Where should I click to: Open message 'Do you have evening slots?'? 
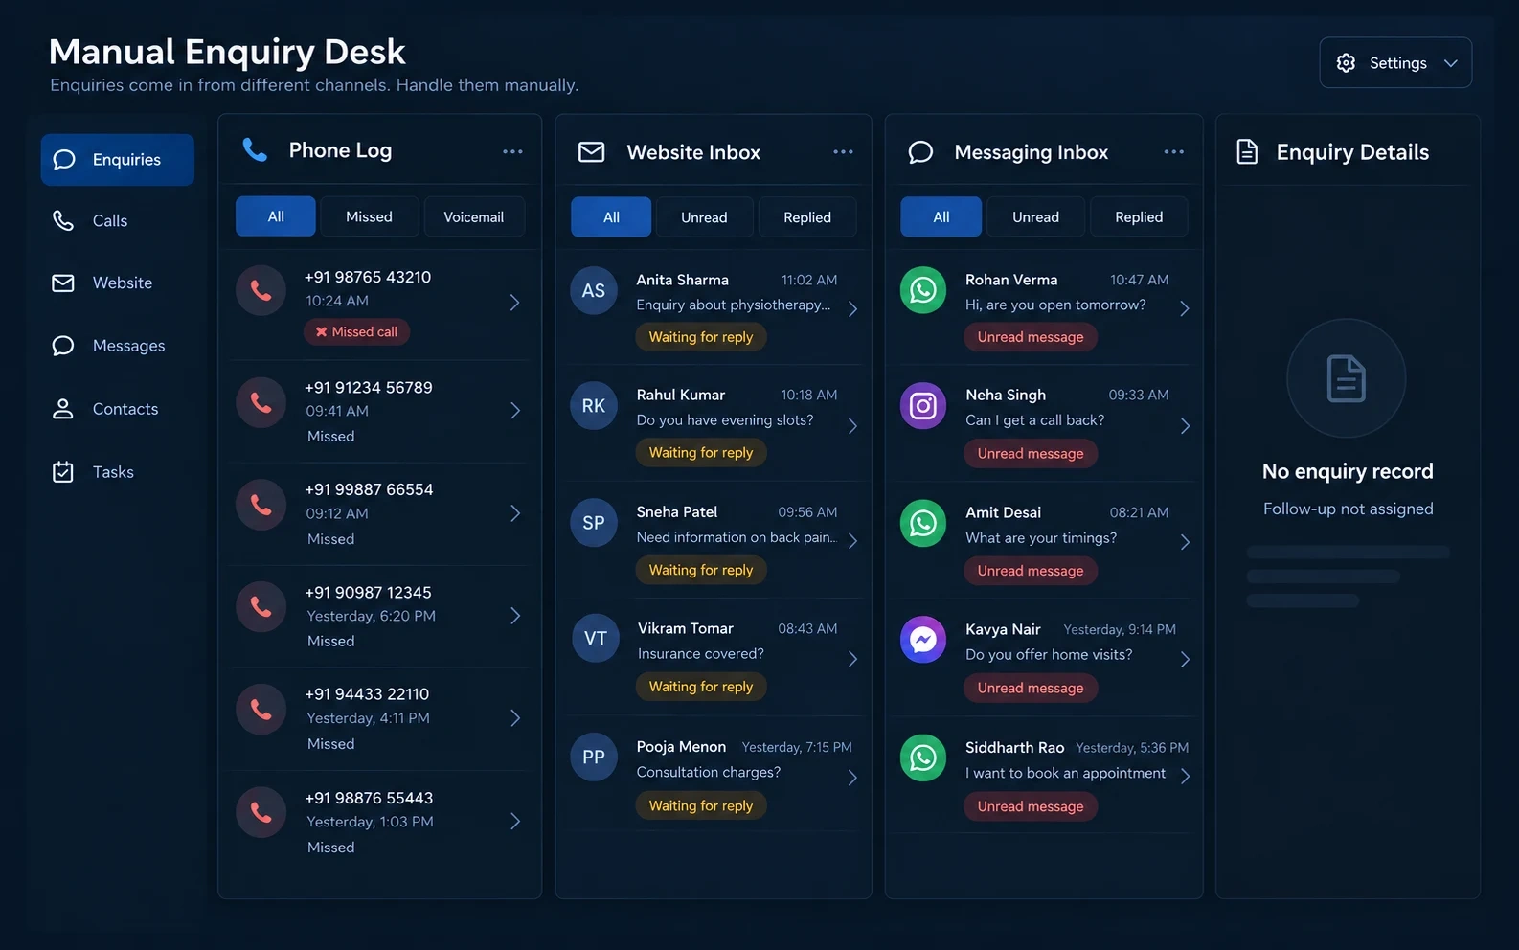[725, 420]
